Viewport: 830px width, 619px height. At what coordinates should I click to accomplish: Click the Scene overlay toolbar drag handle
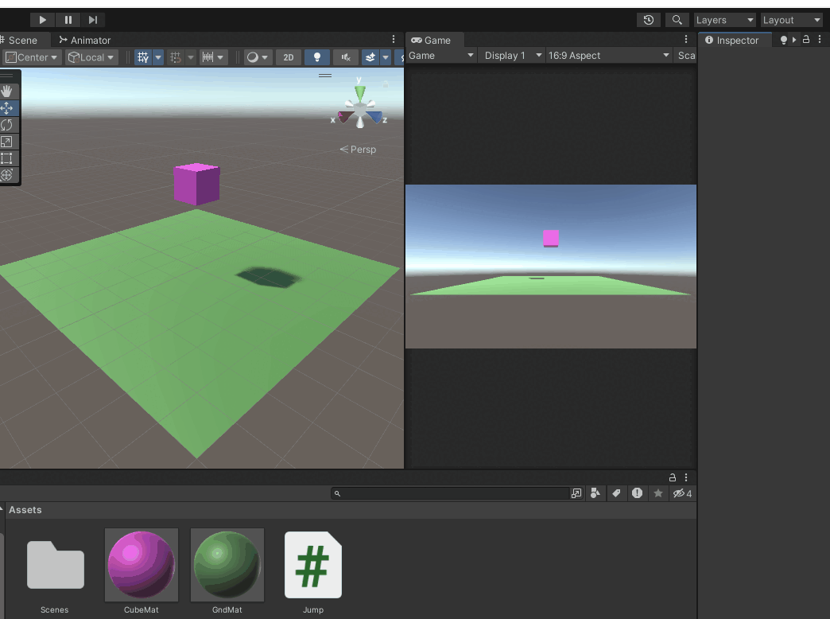325,76
